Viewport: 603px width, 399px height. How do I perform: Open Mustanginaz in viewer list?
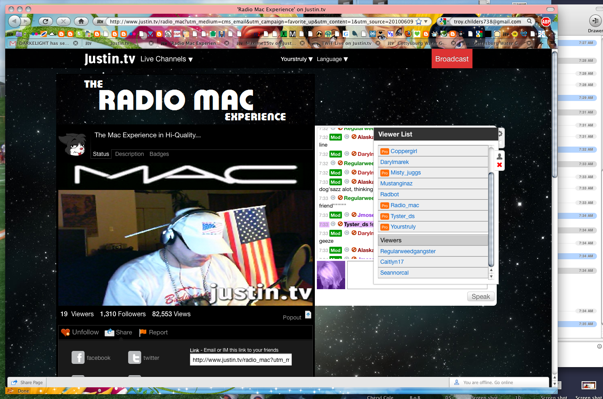[x=396, y=183]
